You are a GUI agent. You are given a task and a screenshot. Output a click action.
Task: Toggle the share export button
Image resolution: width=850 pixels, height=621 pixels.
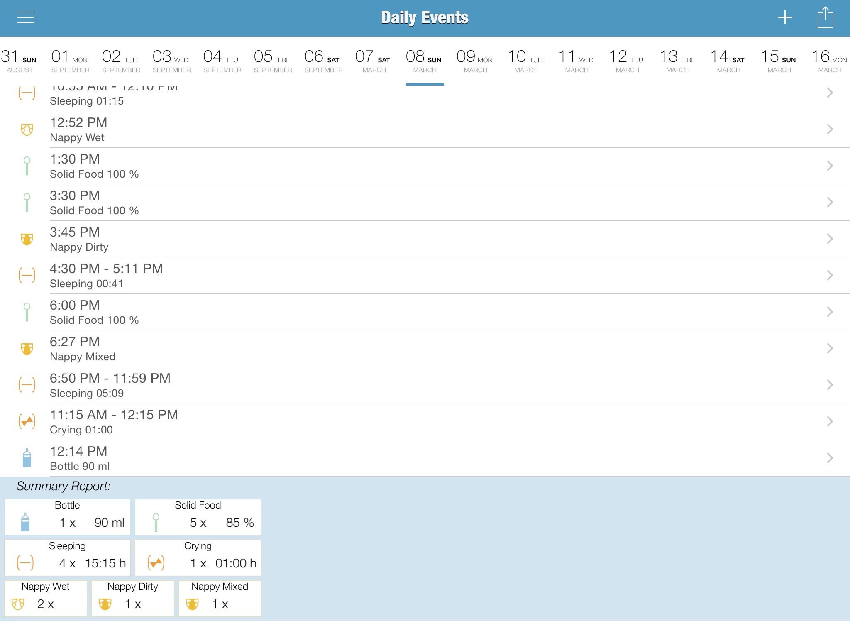[x=826, y=18]
